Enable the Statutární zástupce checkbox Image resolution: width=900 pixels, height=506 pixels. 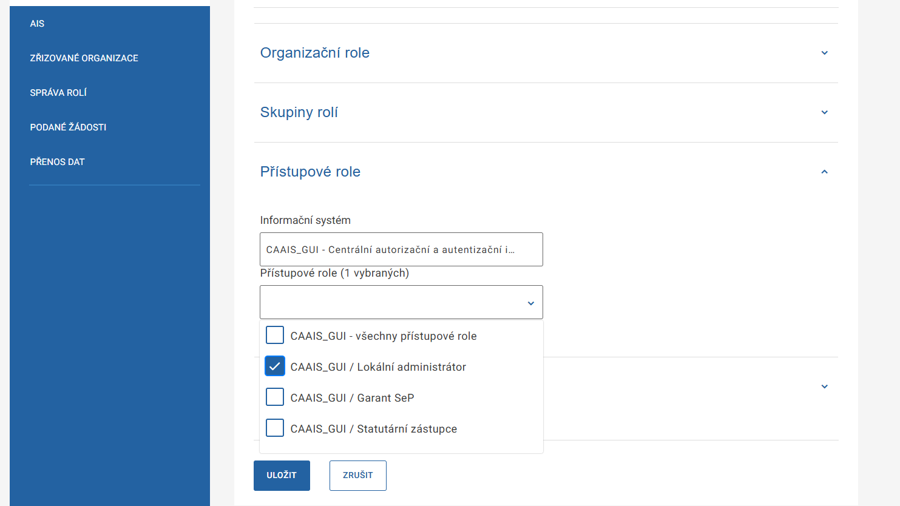[275, 428]
